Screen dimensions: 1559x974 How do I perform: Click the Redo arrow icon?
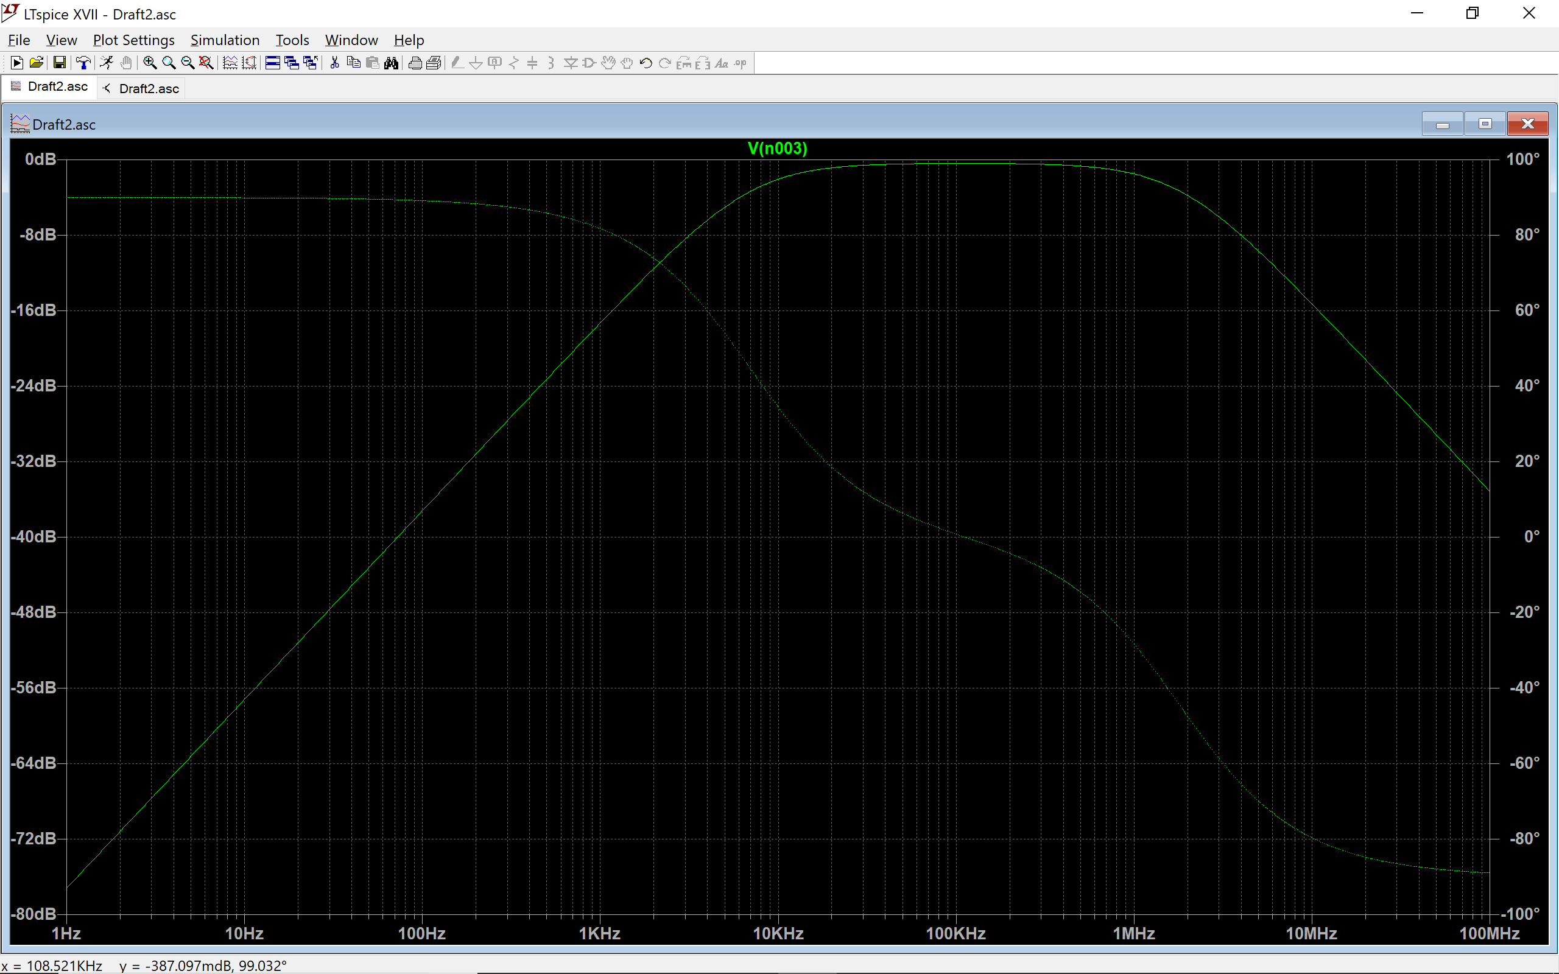point(665,63)
